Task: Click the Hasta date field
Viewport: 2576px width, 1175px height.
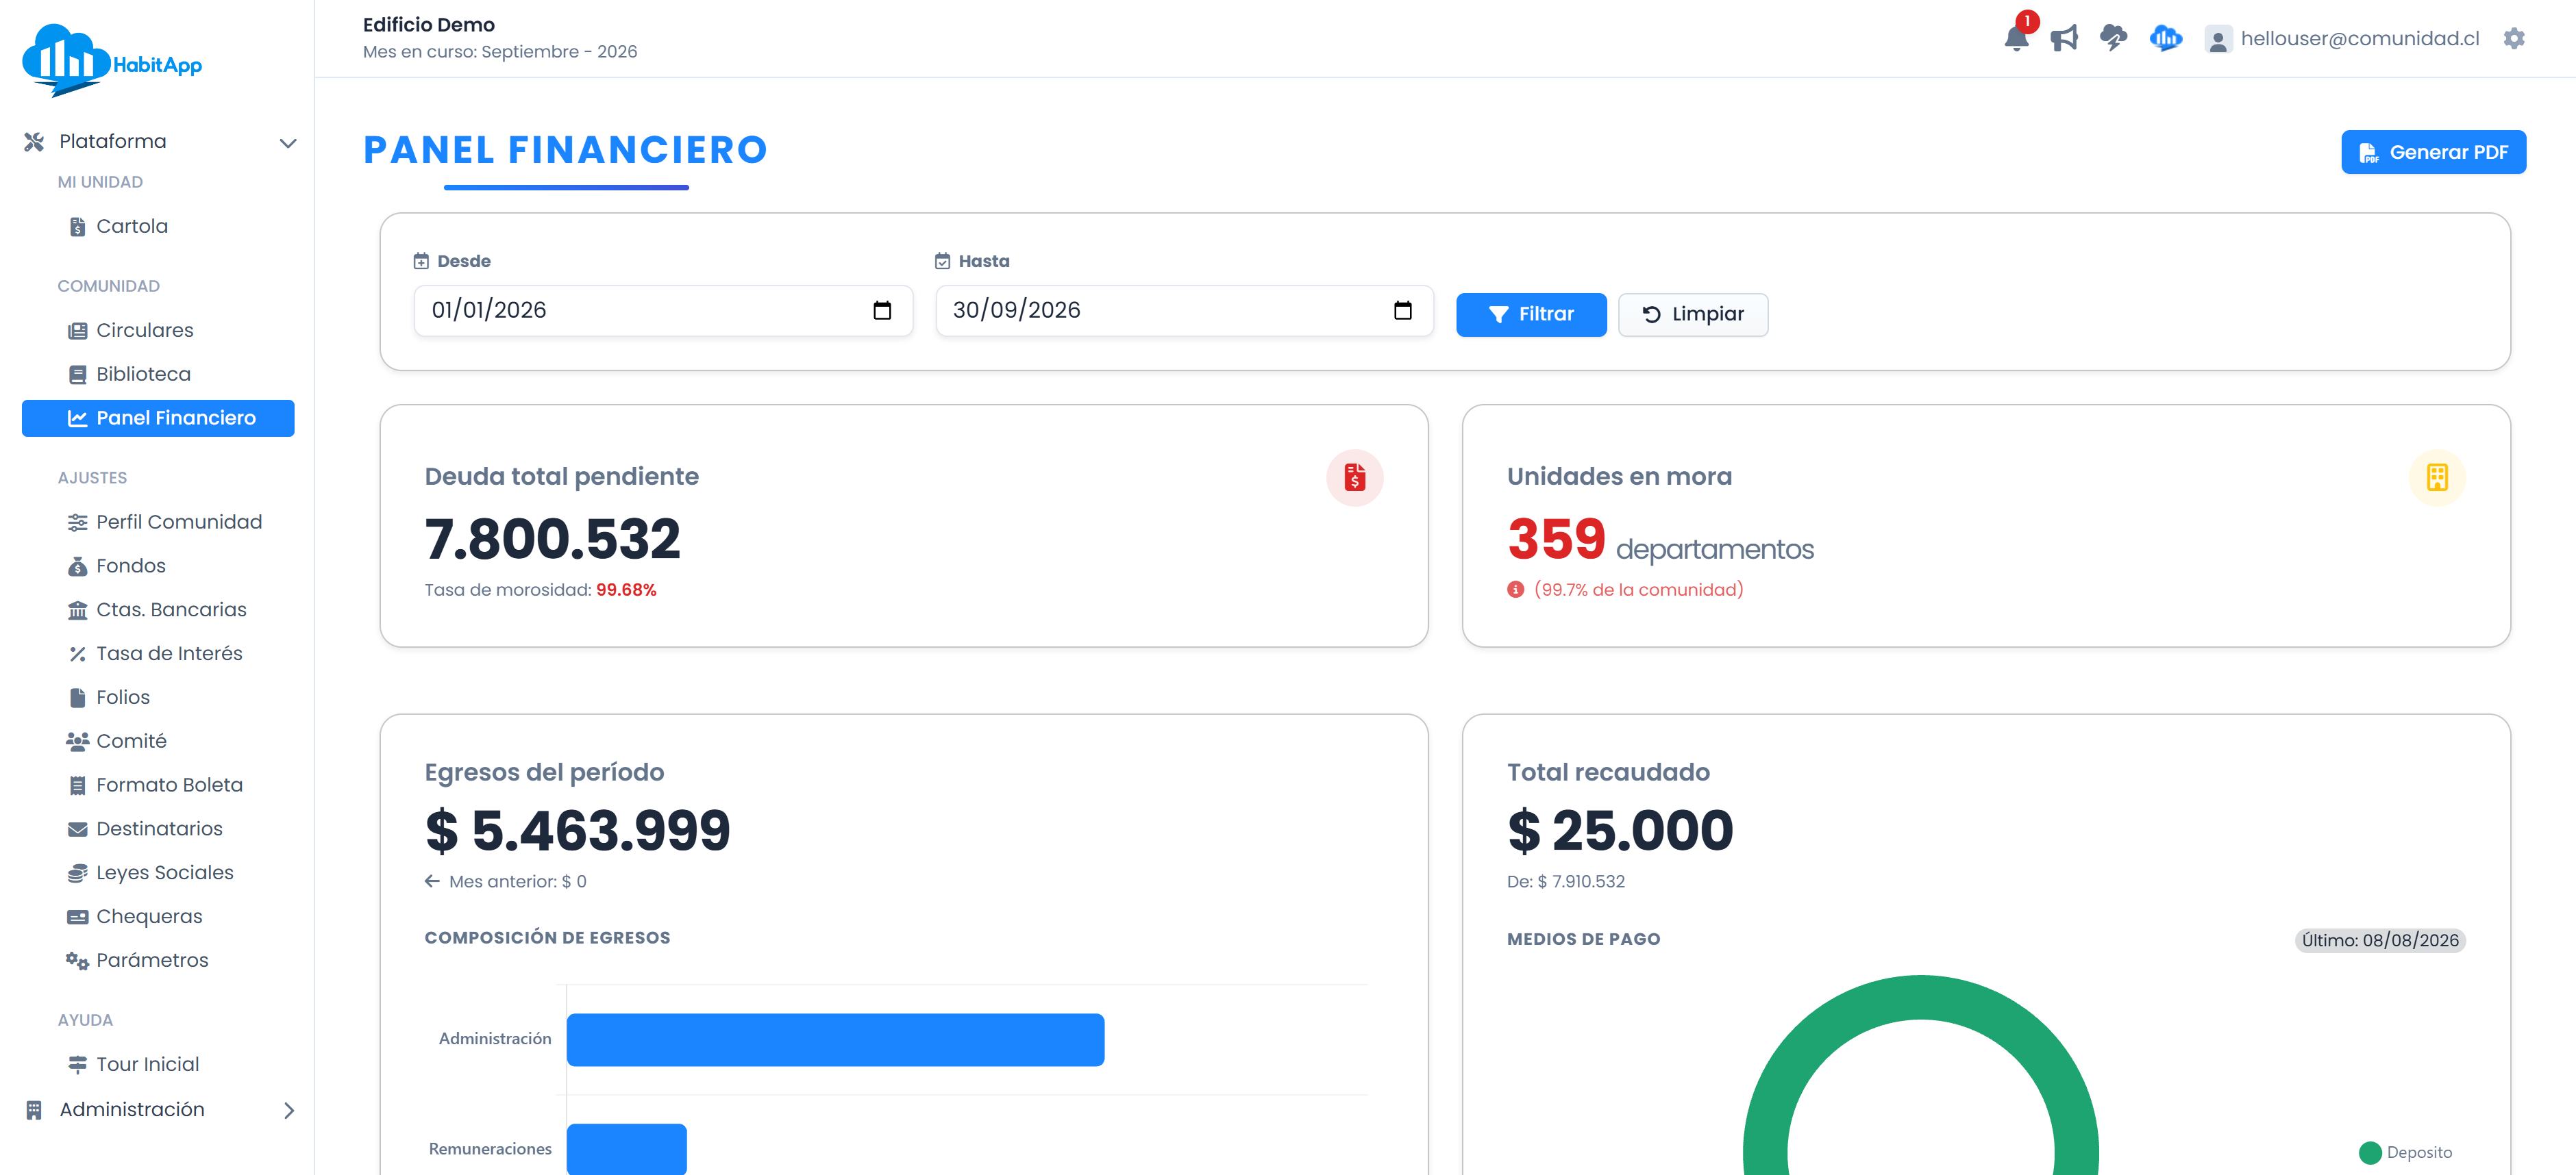Action: coord(1184,311)
